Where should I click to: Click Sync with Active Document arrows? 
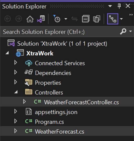(74, 19)
